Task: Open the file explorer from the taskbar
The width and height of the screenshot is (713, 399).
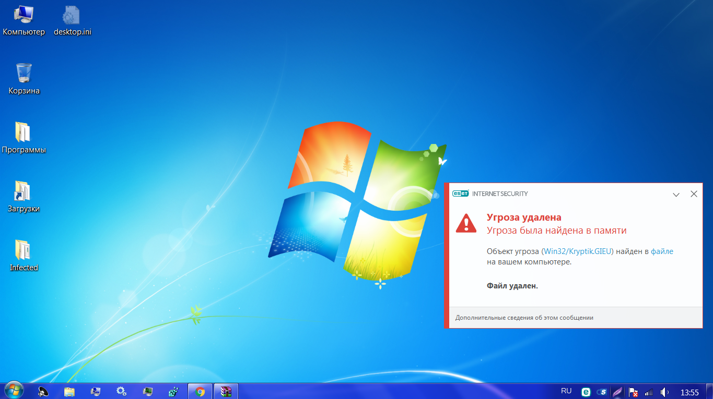Action: click(x=69, y=392)
